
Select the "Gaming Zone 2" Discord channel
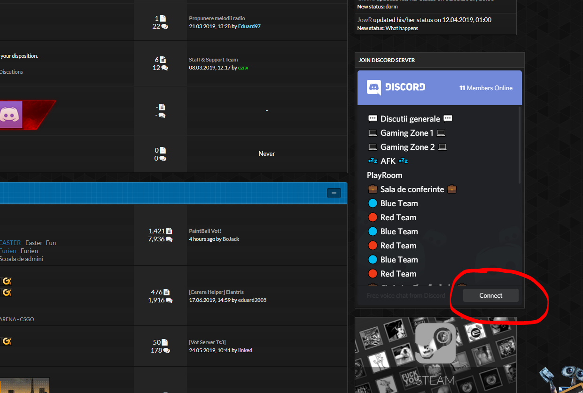(x=407, y=147)
